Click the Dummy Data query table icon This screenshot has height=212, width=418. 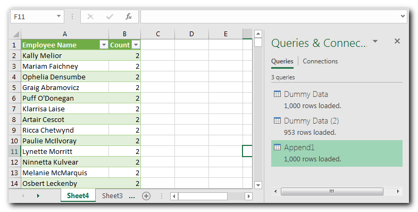point(277,94)
